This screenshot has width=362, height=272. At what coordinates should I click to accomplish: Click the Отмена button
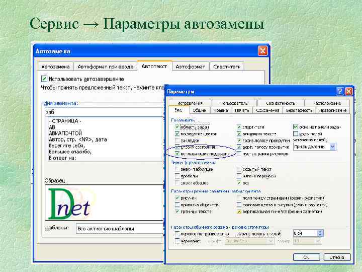coord(337,257)
